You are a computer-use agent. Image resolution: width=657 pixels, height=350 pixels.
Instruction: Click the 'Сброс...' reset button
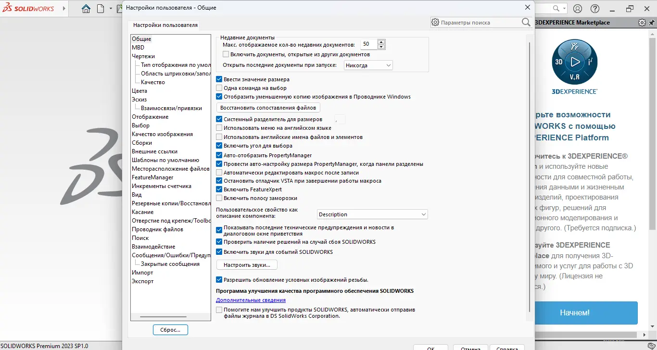[x=170, y=330]
